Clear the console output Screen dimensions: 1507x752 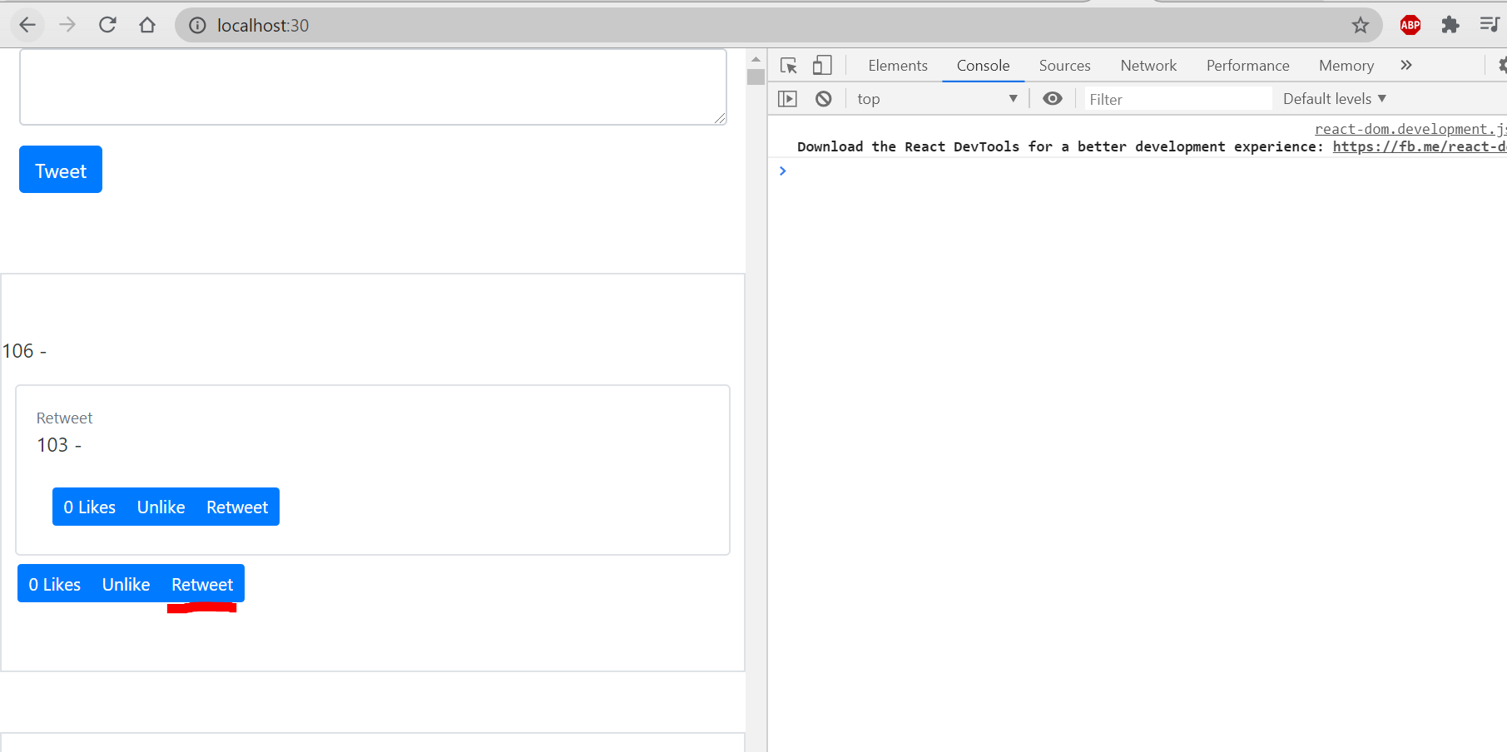(824, 99)
